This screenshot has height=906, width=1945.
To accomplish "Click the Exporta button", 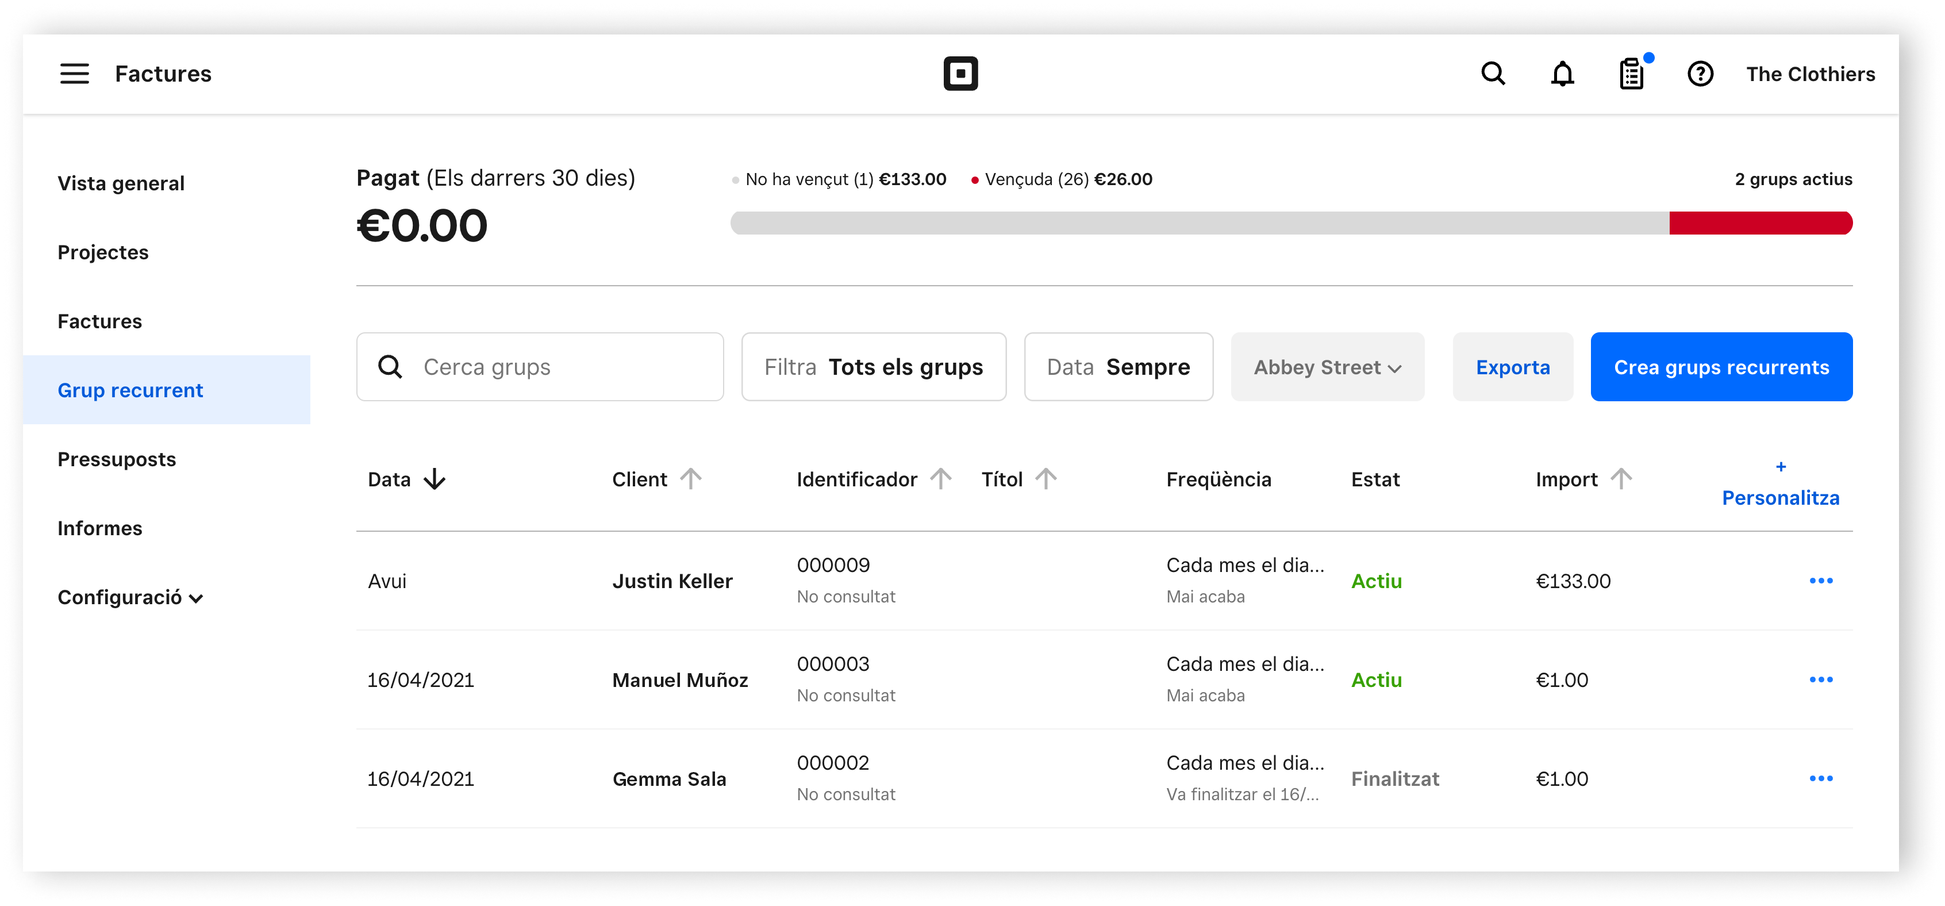I will [x=1512, y=368].
